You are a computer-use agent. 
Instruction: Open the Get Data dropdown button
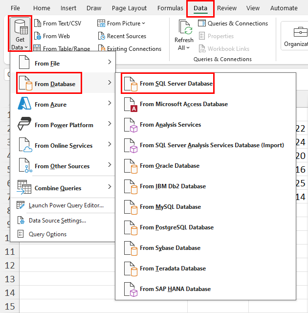(x=20, y=34)
